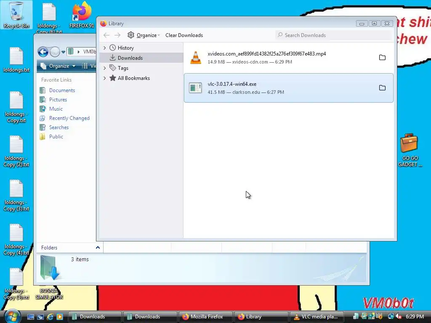Open Recycle Bin on desktop
This screenshot has width=431, height=323.
point(16,15)
